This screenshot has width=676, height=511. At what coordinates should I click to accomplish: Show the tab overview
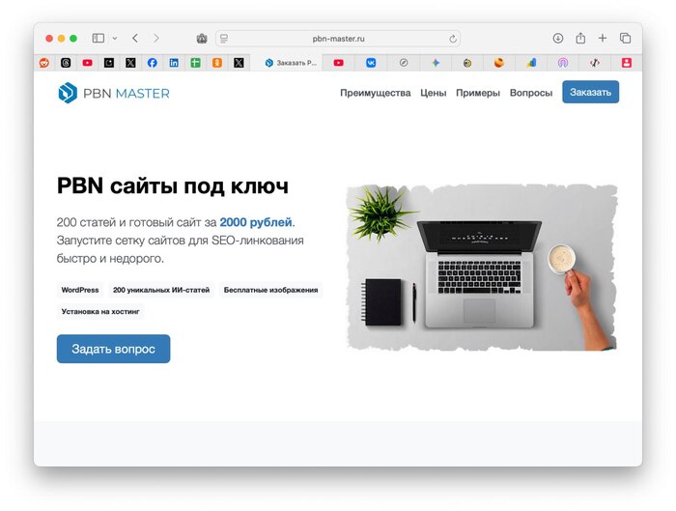tap(625, 39)
